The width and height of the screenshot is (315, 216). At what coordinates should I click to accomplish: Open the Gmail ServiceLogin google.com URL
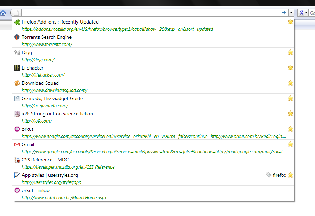pyautogui.click(x=154, y=152)
